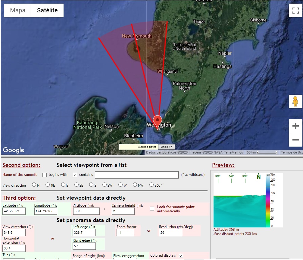This screenshot has width=303, height=260.
Task: Edit the Horizontal extension field
Action: click(14, 248)
